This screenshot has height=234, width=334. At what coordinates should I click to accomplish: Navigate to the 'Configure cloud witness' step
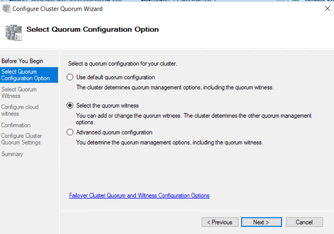click(x=20, y=110)
